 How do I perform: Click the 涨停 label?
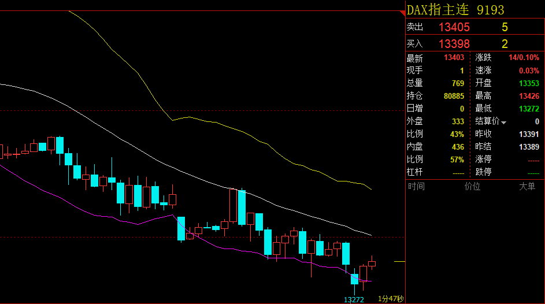(484, 159)
